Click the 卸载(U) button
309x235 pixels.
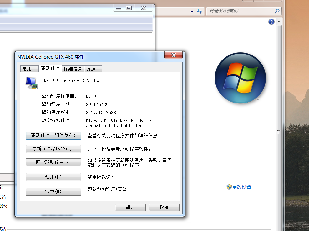click(53, 192)
